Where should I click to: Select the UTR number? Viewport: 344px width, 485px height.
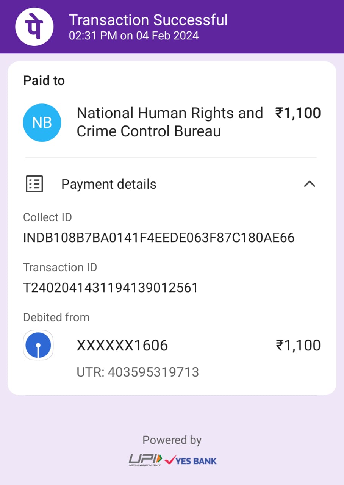point(138,372)
